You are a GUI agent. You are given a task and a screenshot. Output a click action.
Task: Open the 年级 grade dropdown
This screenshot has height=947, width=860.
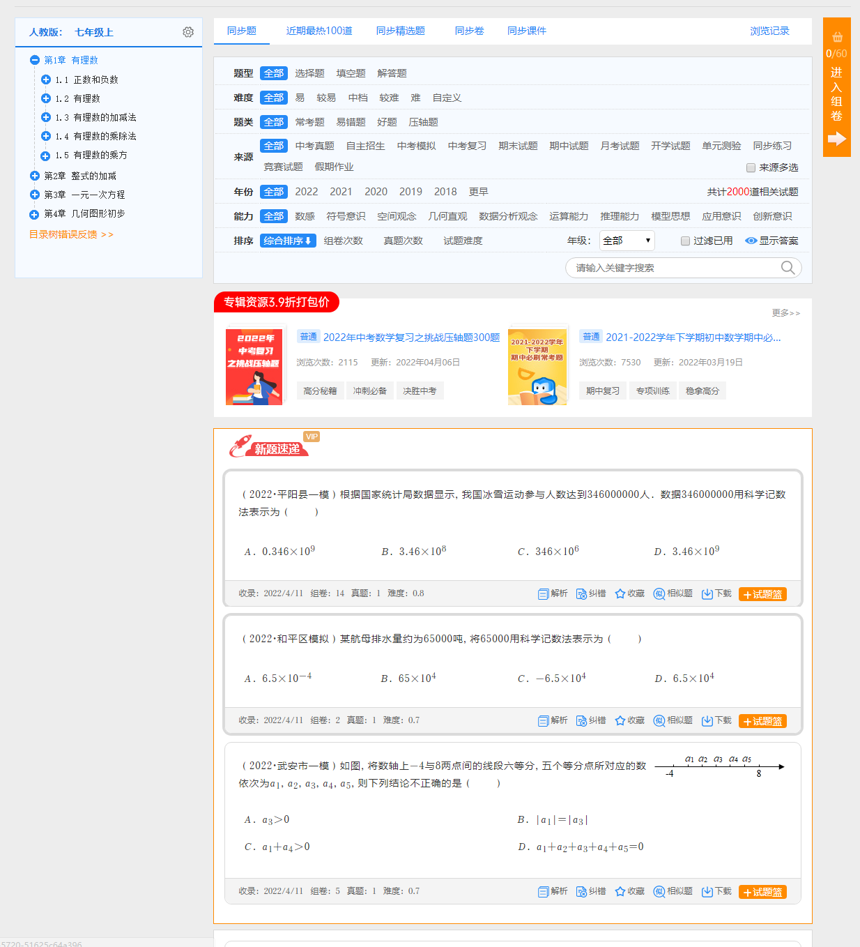click(626, 240)
